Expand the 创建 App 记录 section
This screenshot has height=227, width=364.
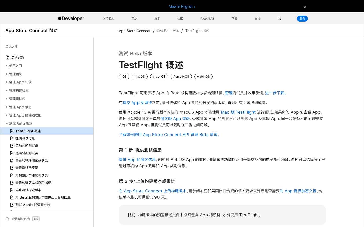pos(7,82)
